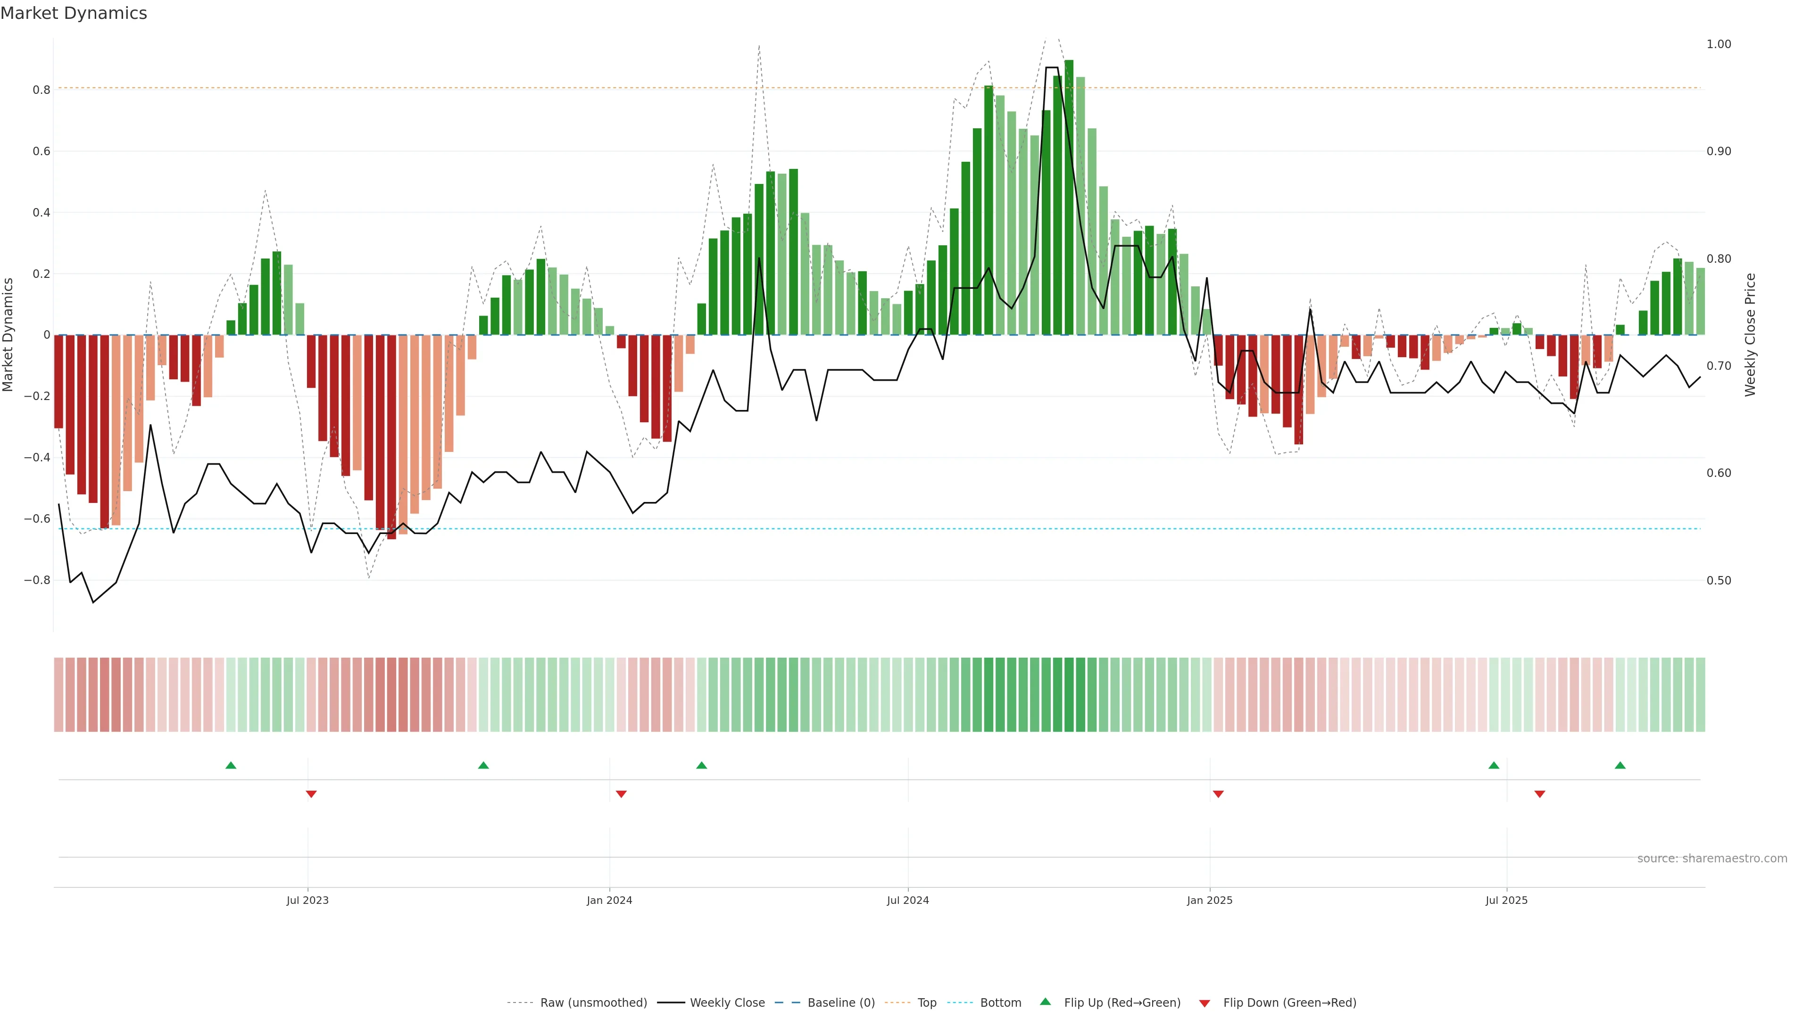1811x1019 pixels.
Task: Click the leftmost green Flip Up triangle marker
Action: pyautogui.click(x=231, y=765)
